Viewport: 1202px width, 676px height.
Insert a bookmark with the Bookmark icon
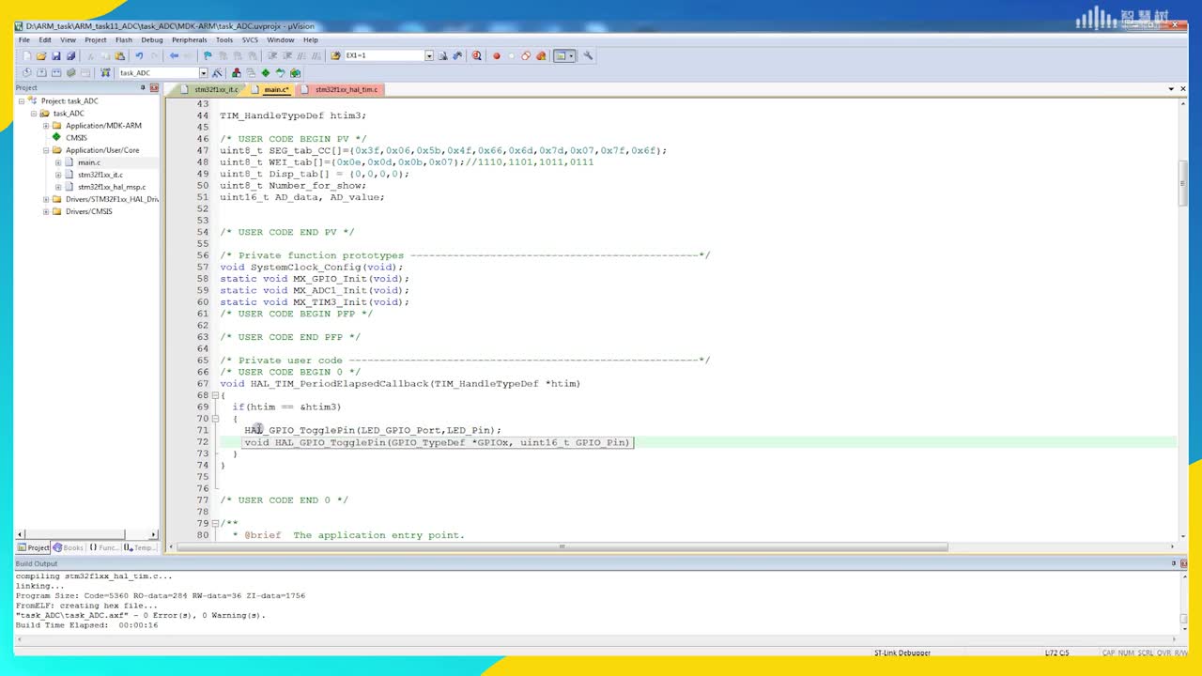coord(208,55)
